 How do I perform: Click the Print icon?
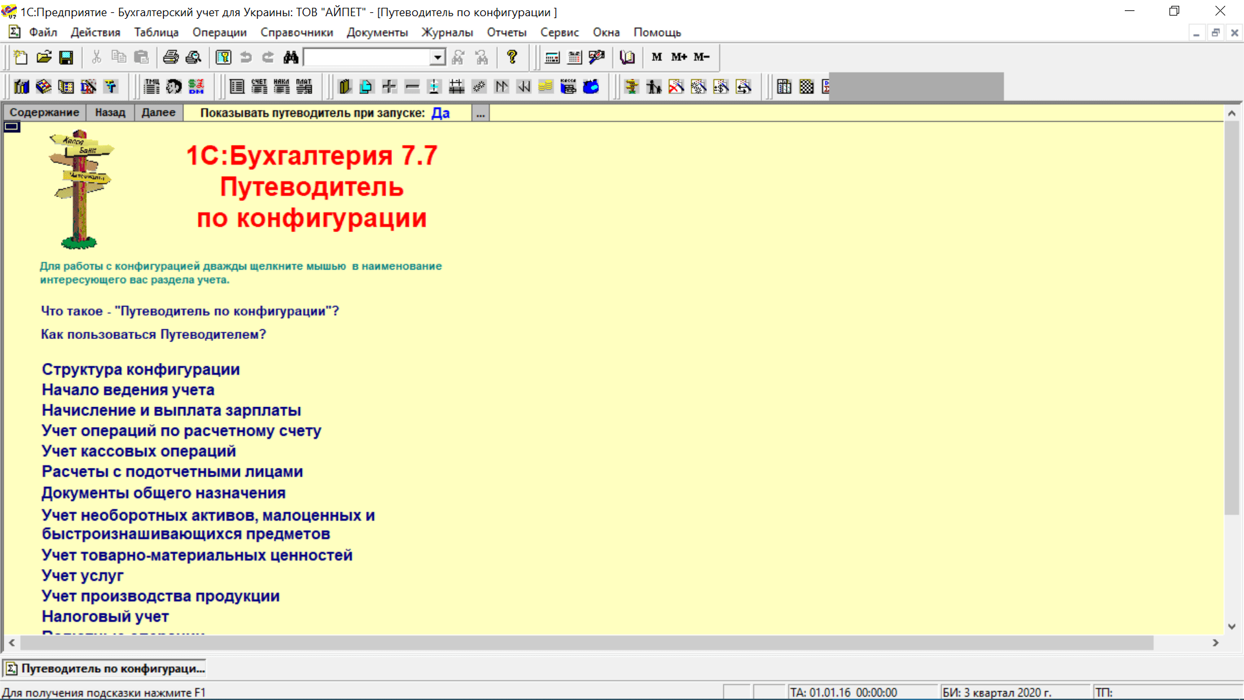pyautogui.click(x=171, y=57)
